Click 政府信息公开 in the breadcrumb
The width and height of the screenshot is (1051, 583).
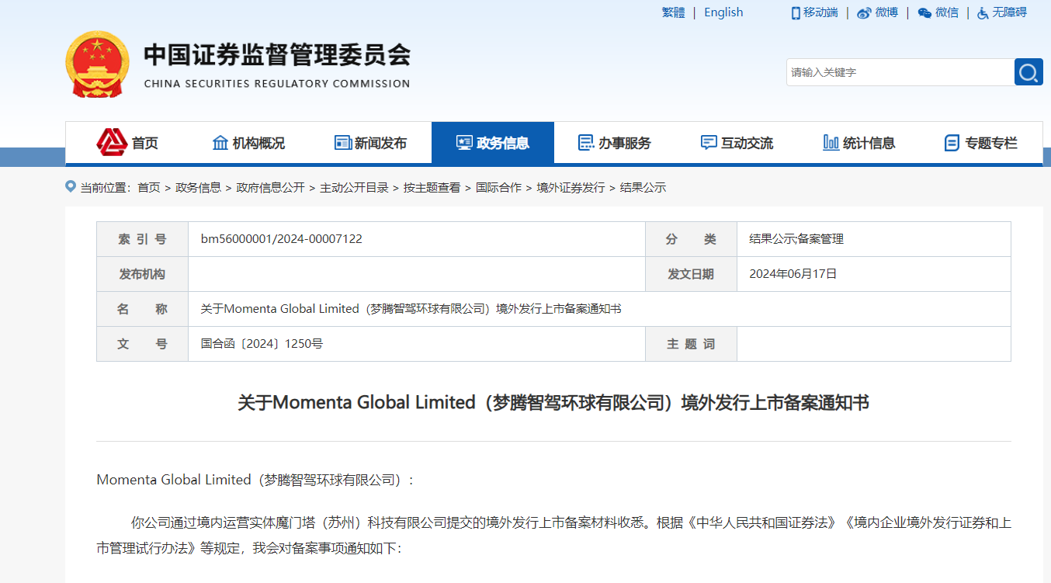pos(271,188)
